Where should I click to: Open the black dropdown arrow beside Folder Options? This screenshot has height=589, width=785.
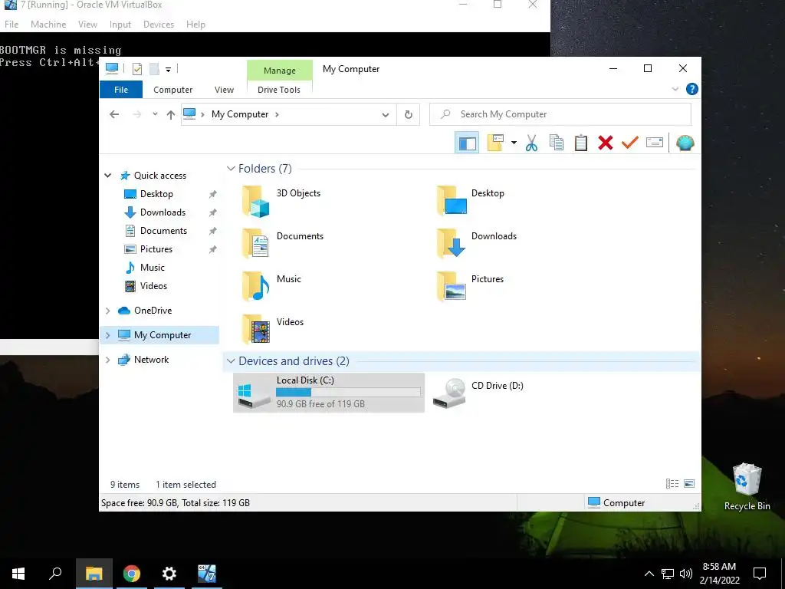[x=514, y=143]
